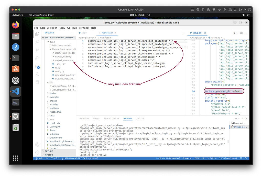The height and width of the screenshot is (177, 262).
Task: Select the bash terminal in the terminal list
Action: (237, 123)
